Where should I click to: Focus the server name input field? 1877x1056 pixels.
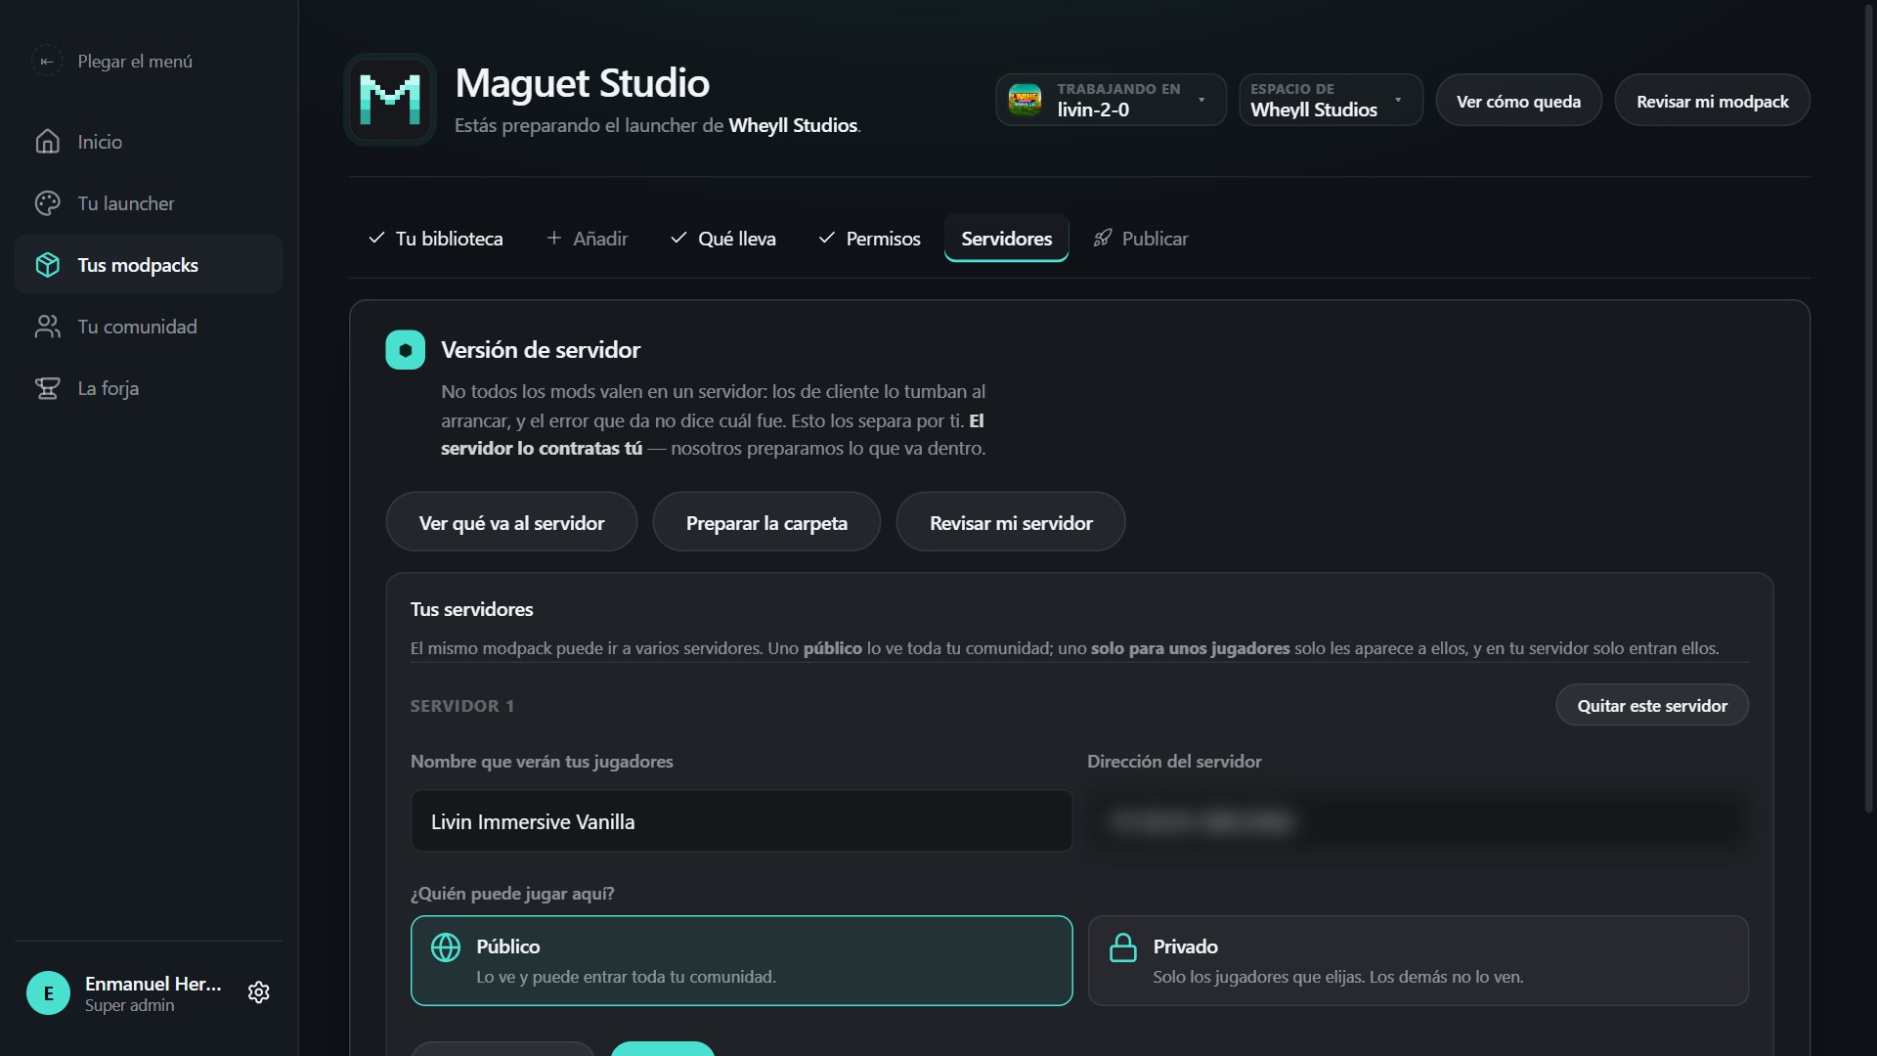tap(741, 821)
